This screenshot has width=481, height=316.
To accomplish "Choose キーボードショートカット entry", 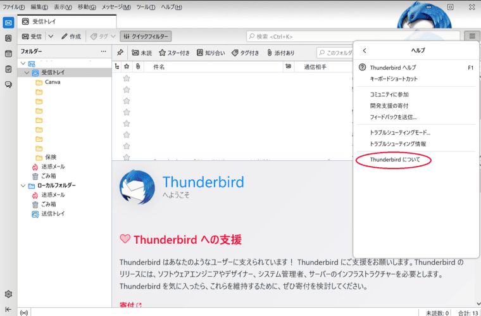I will pos(416,79).
